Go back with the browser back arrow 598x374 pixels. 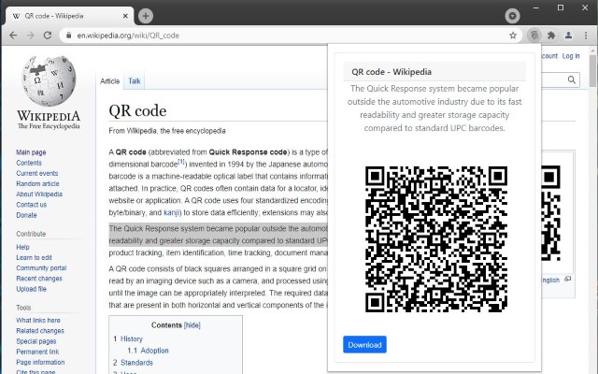point(13,36)
